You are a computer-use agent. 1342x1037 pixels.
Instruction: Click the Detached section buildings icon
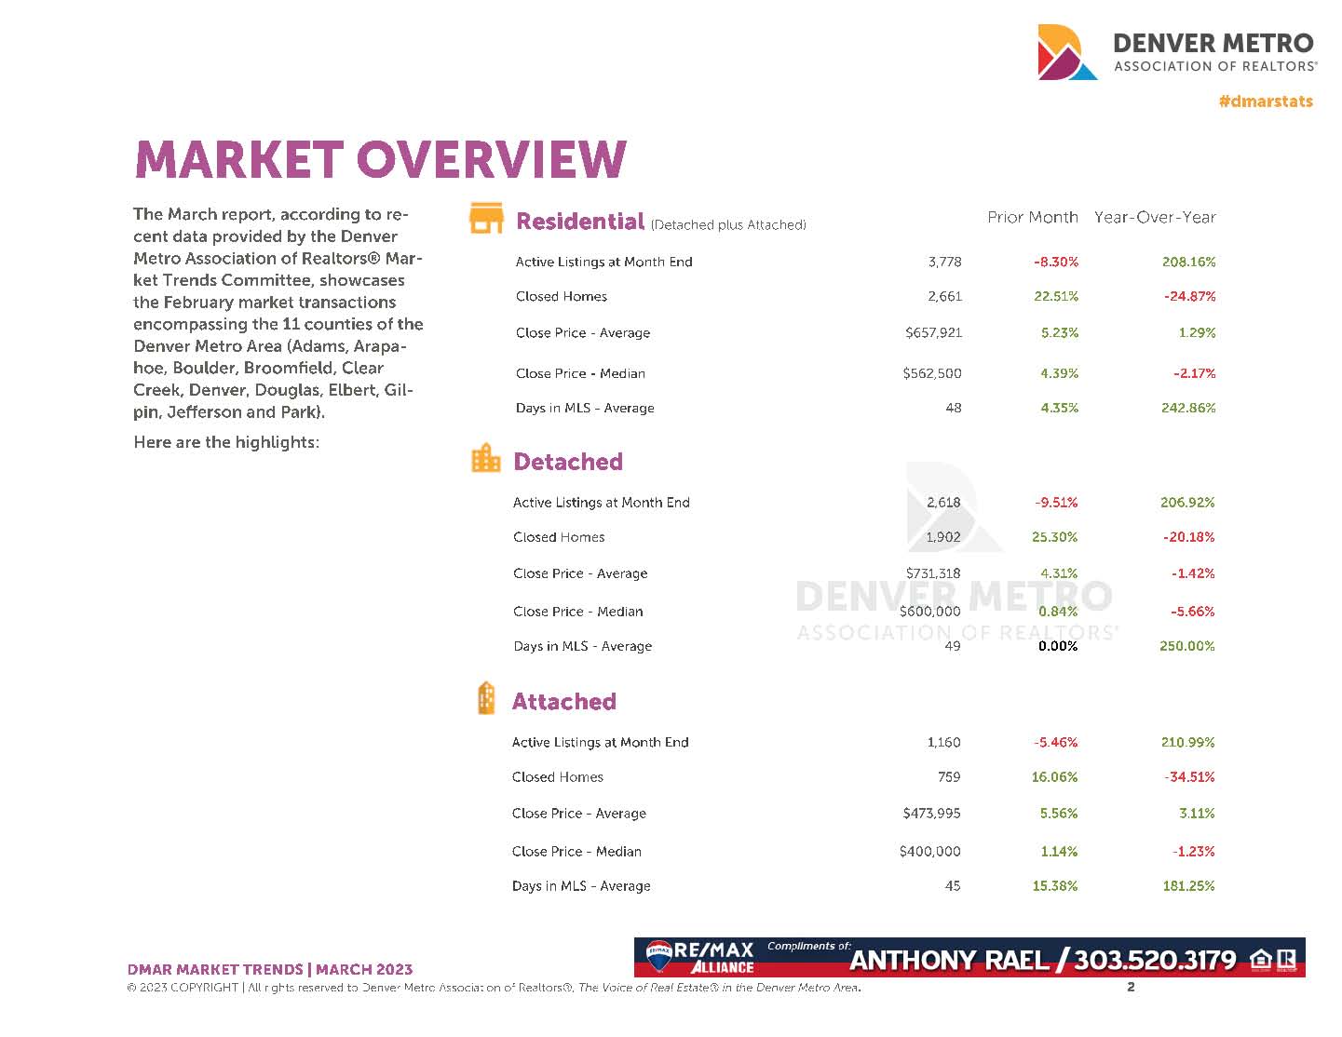(x=485, y=459)
